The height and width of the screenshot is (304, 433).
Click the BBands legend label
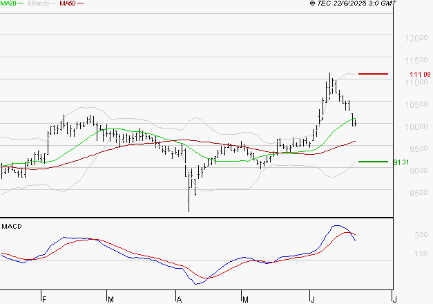(x=39, y=3)
